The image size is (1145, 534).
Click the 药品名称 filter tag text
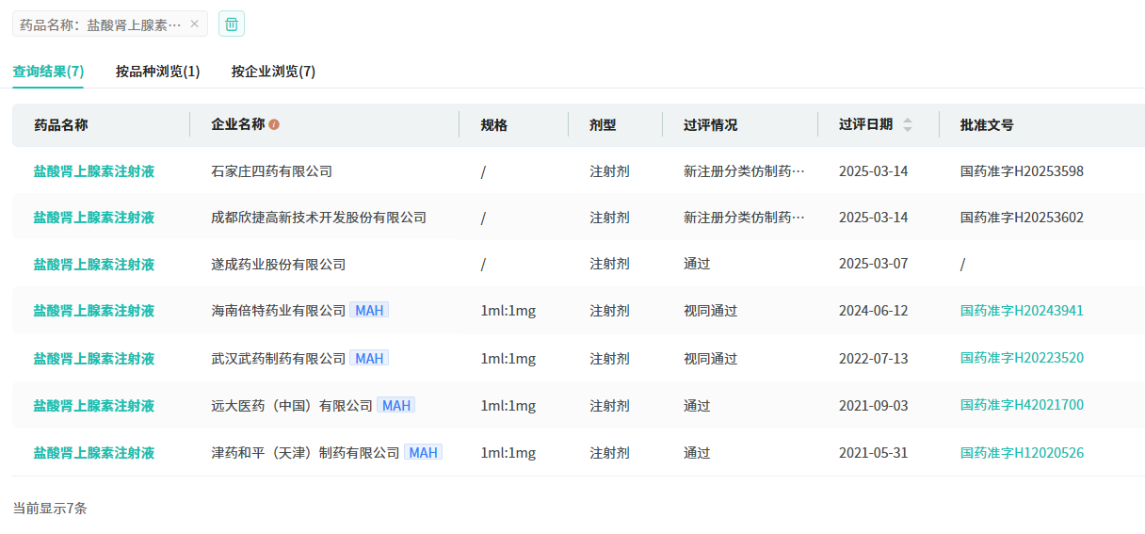pyautogui.click(x=100, y=24)
